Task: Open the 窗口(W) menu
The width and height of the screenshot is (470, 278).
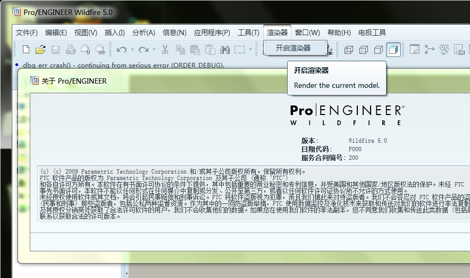Action: coord(307,32)
